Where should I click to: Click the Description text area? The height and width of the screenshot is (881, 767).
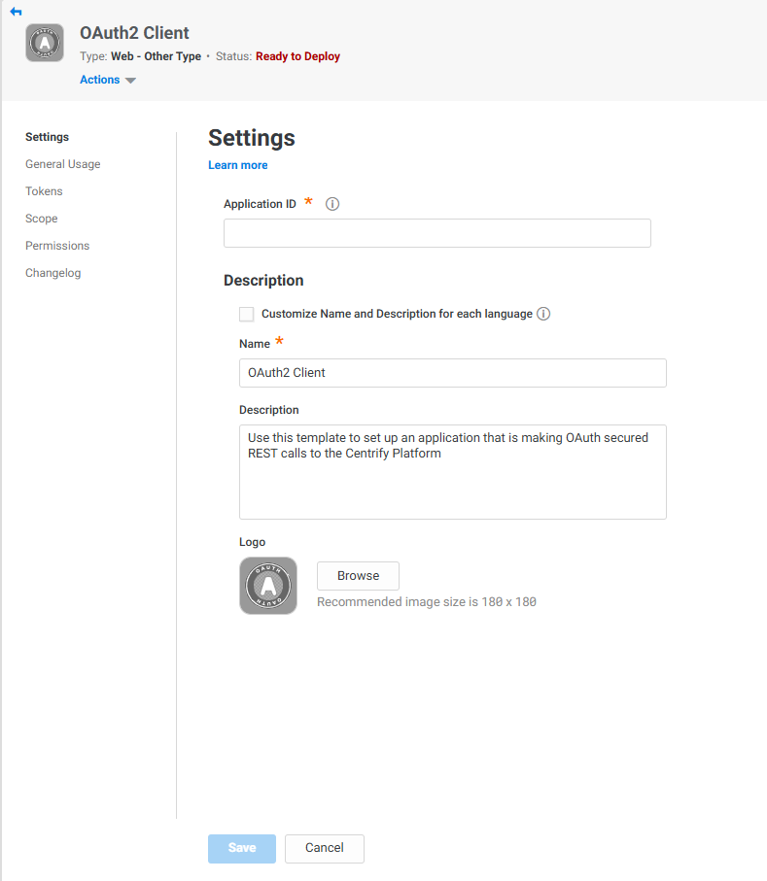452,471
